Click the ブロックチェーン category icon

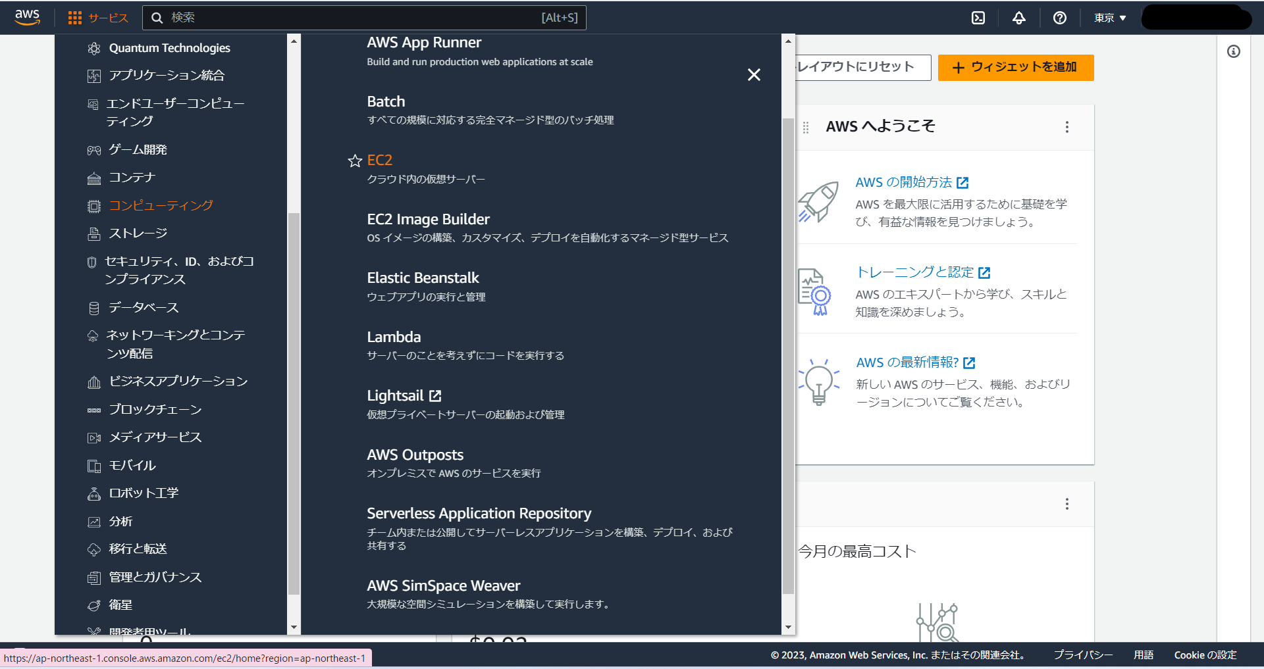point(94,410)
